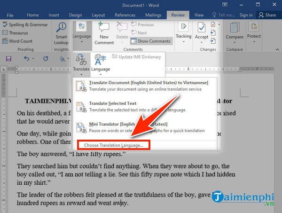Screen dimensions: 282x213
Task: Click the Share button
Action: click(x=267, y=15)
